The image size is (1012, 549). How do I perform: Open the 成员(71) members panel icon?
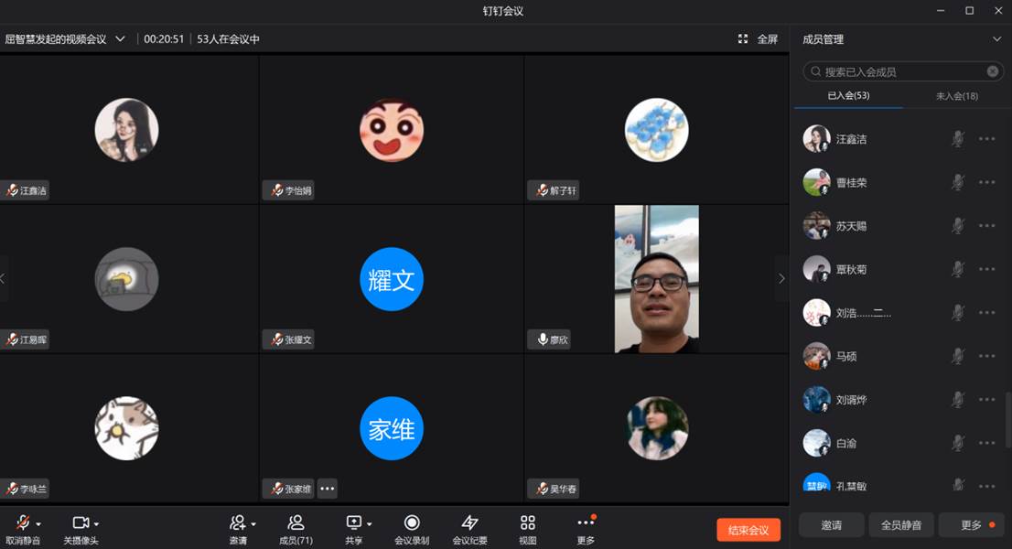pyautogui.click(x=296, y=522)
